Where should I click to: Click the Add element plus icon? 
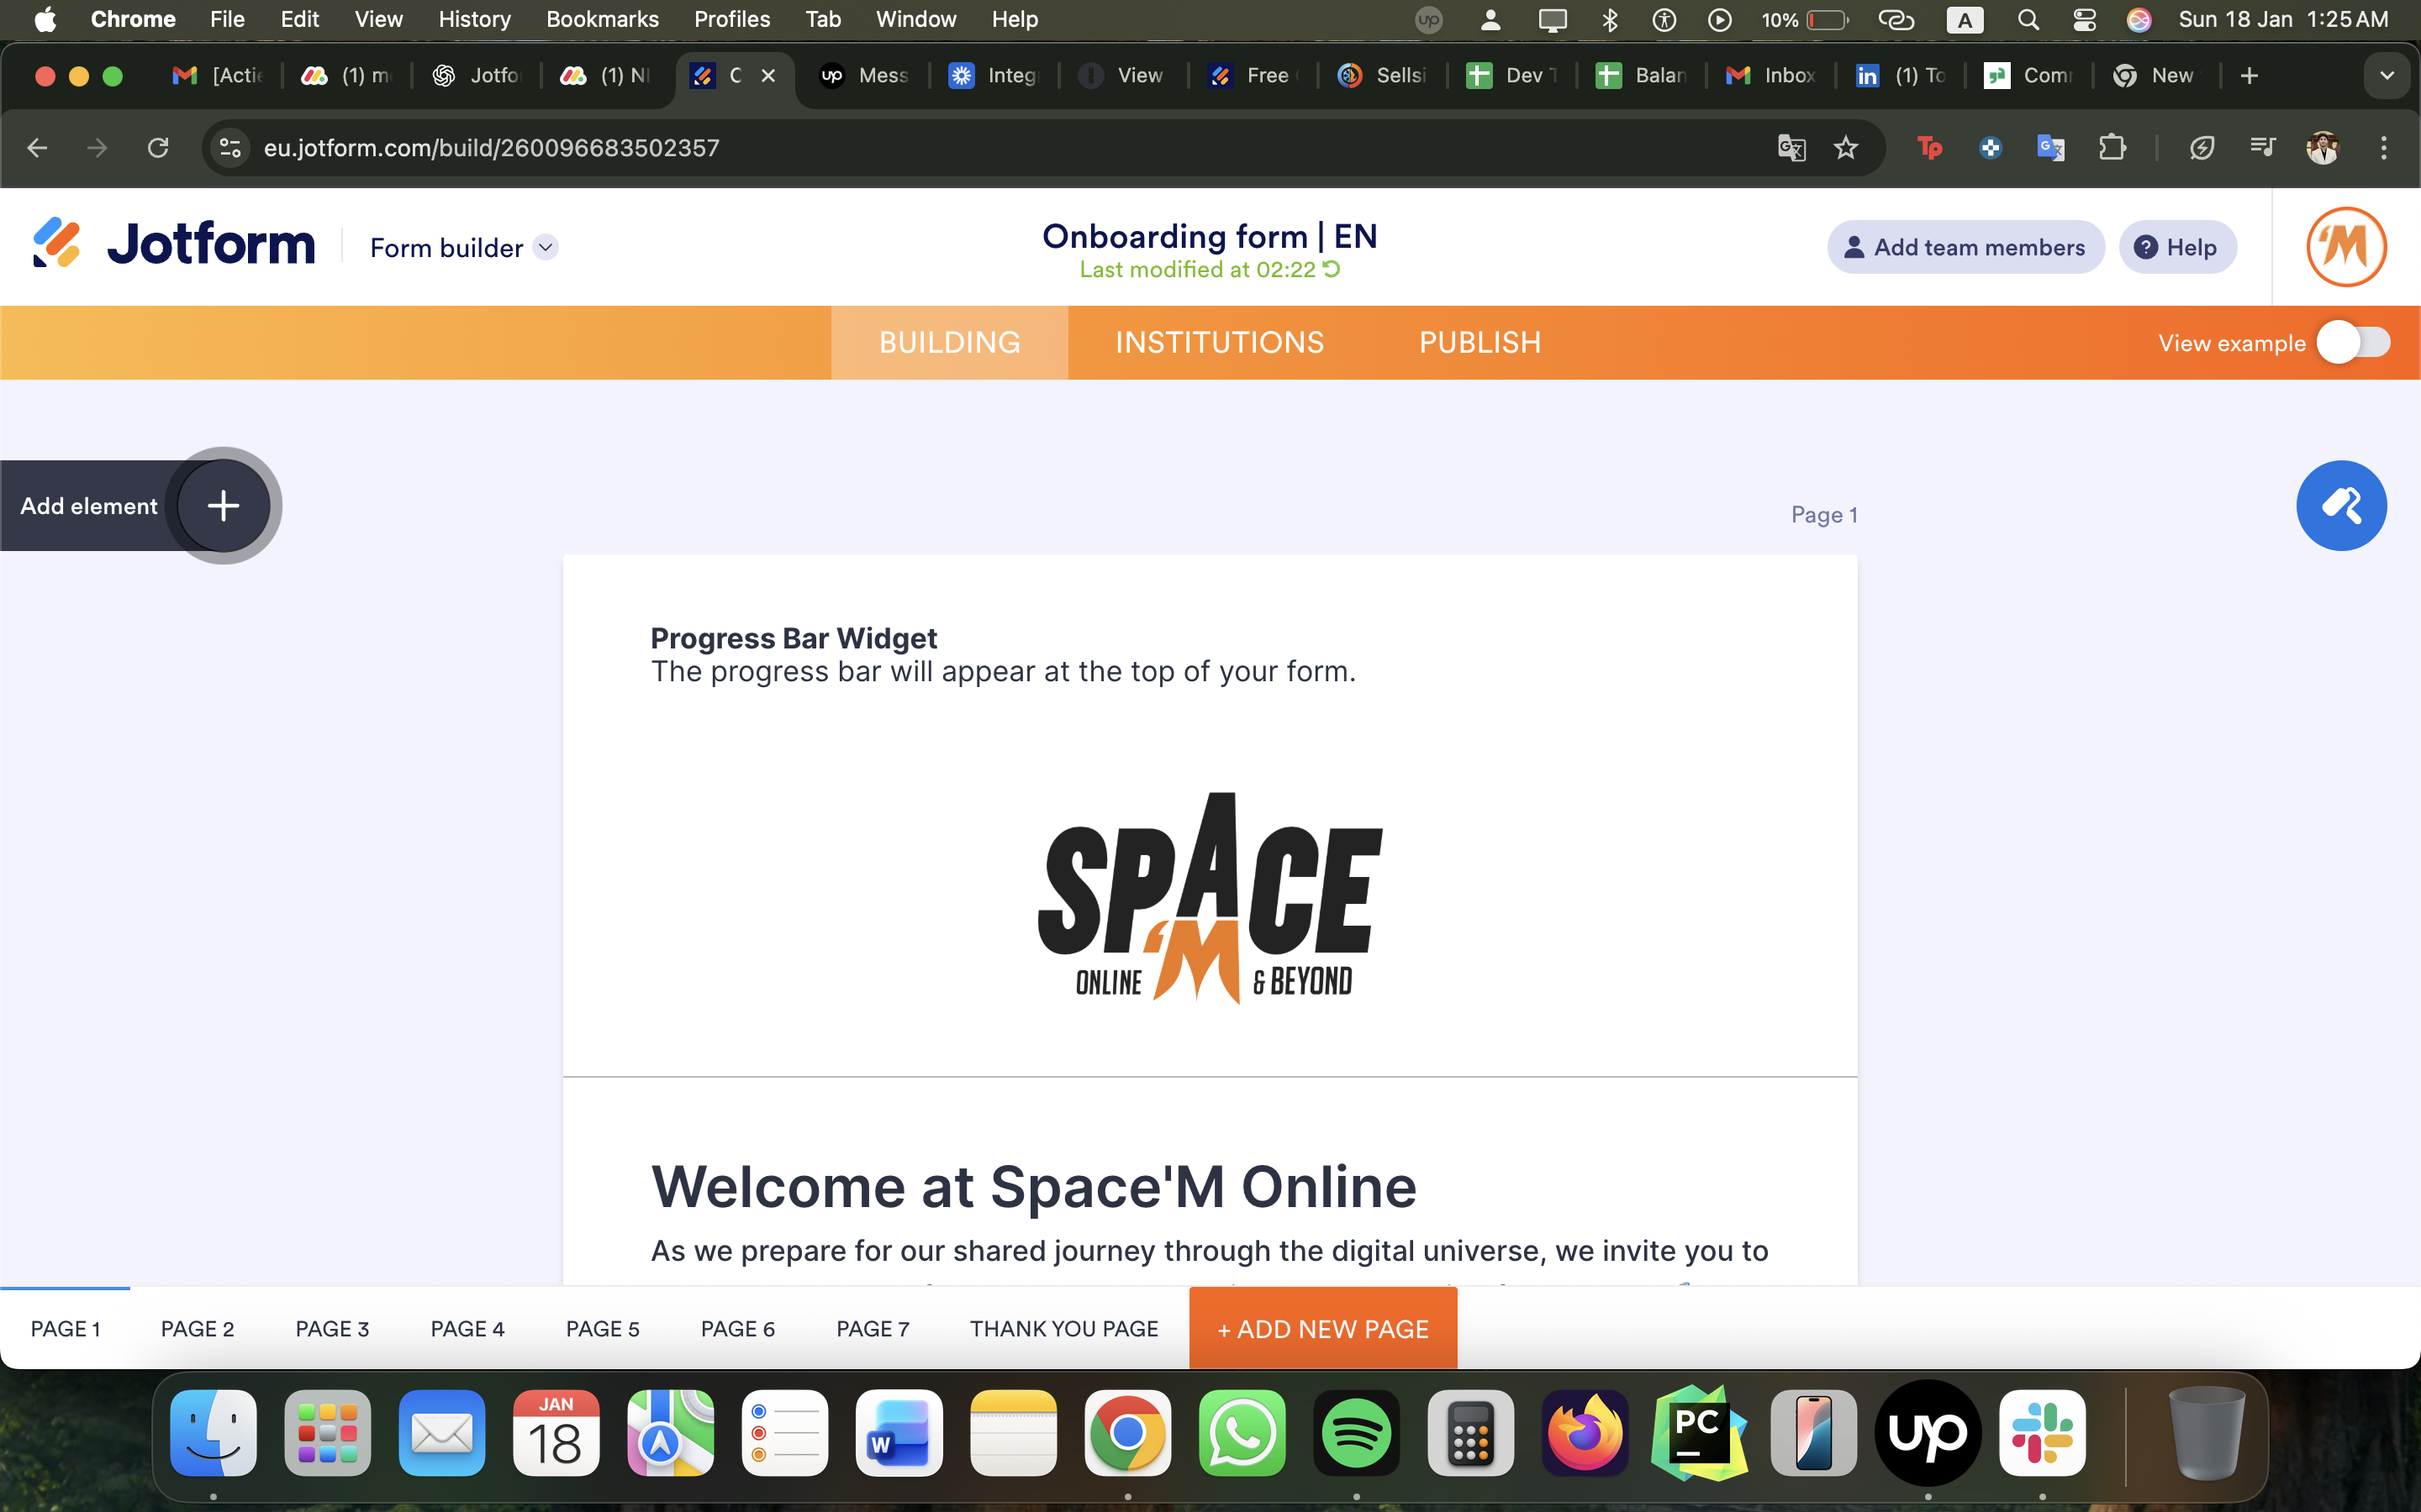(x=222, y=505)
